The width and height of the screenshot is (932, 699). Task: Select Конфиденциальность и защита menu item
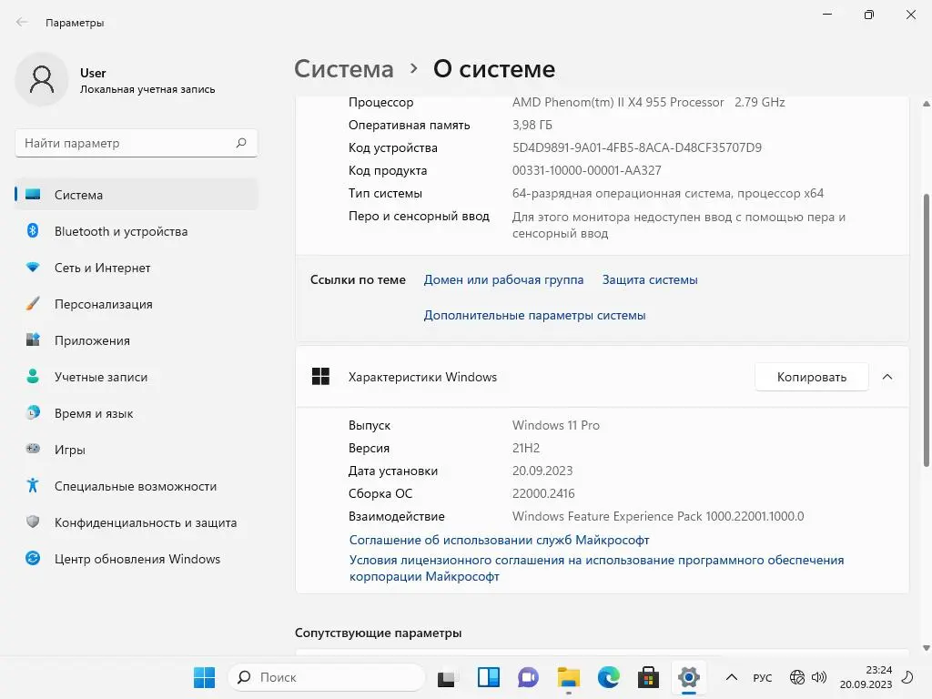(x=145, y=522)
